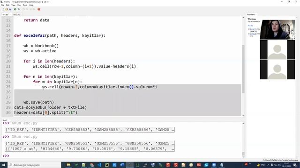Click the Save file floppy icon
This screenshot has width=300, height=168.
point(10,9)
